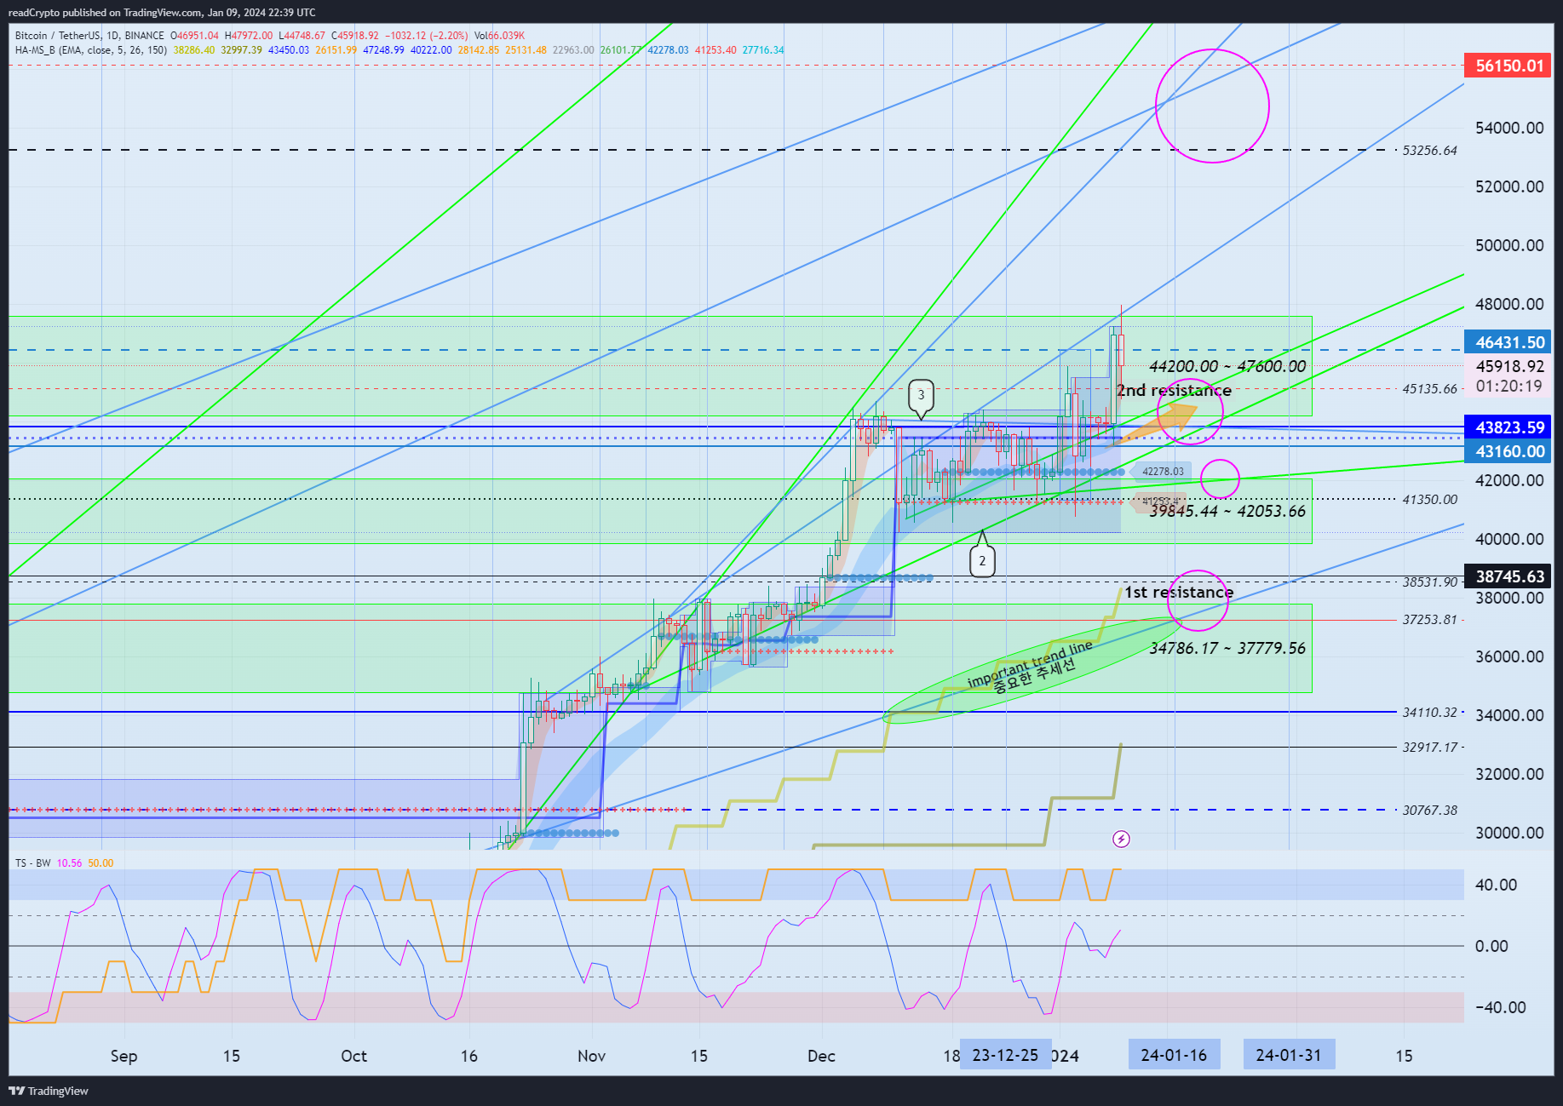Click the Bitcoin / TetherUS symbol legend

point(89,36)
